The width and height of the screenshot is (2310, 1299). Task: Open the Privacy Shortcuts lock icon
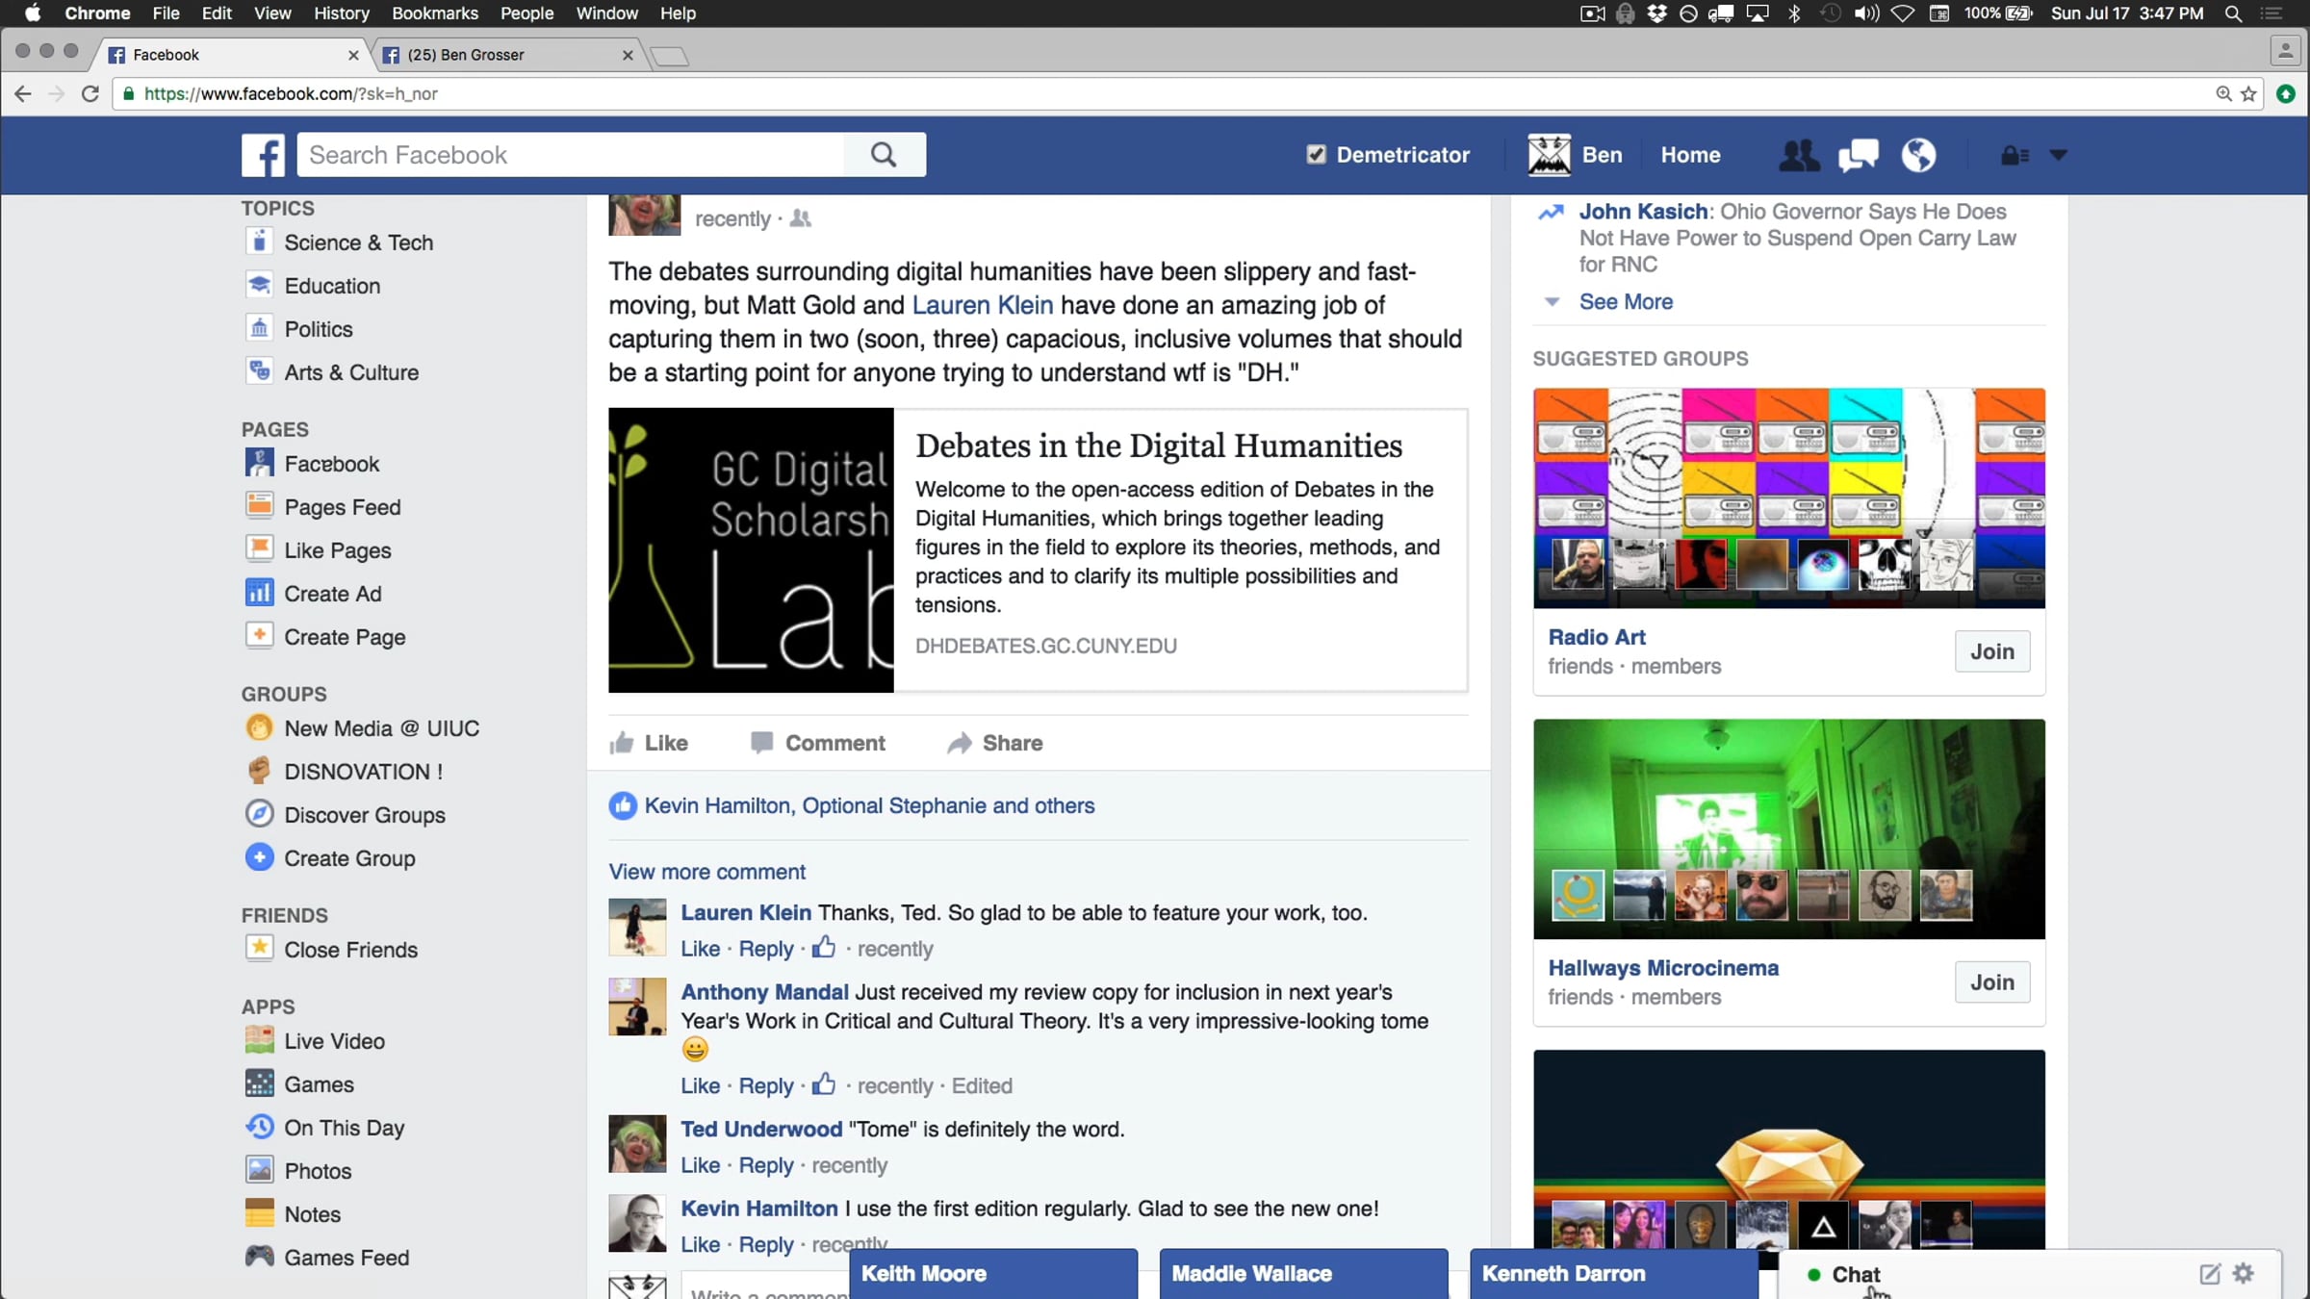pos(2015,155)
